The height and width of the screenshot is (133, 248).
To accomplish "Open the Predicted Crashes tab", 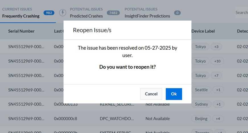I will pyautogui.click(x=86, y=16).
